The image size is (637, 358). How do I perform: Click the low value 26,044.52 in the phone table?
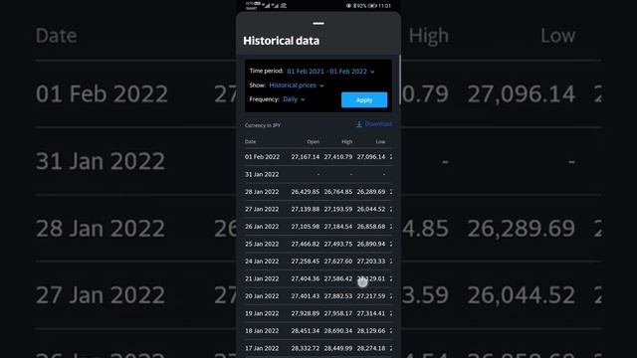pos(371,209)
